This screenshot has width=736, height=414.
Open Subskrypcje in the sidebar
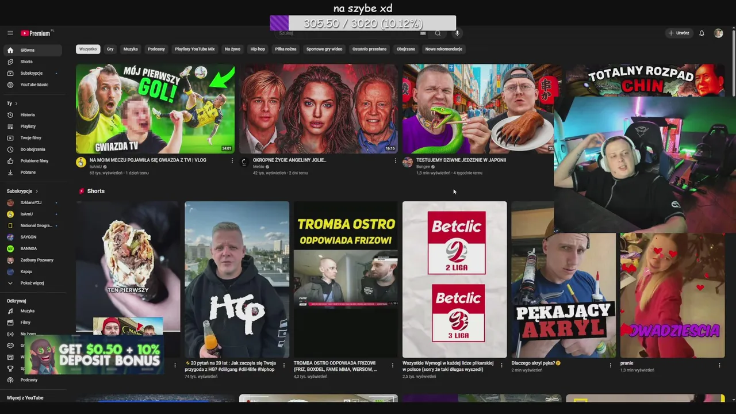pos(33,73)
